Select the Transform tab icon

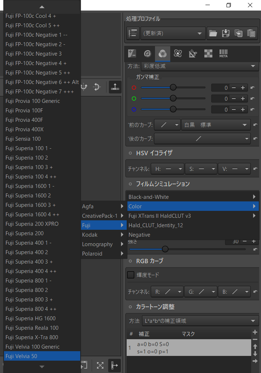coord(193,54)
